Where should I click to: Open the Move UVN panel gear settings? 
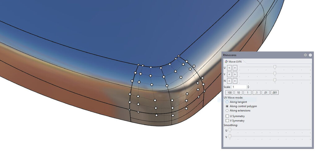pos(305,55)
